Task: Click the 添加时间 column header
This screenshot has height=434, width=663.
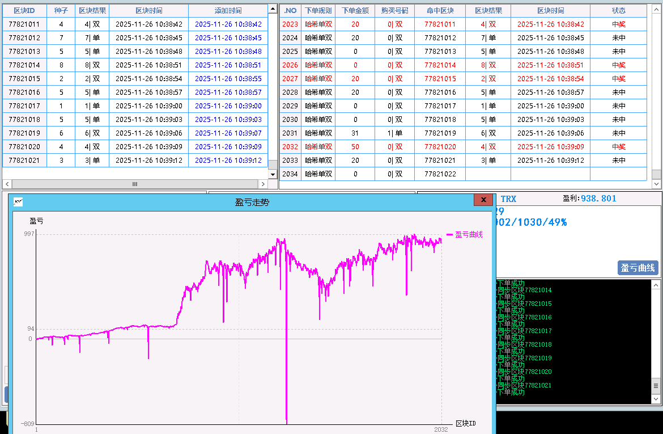Action: point(228,11)
